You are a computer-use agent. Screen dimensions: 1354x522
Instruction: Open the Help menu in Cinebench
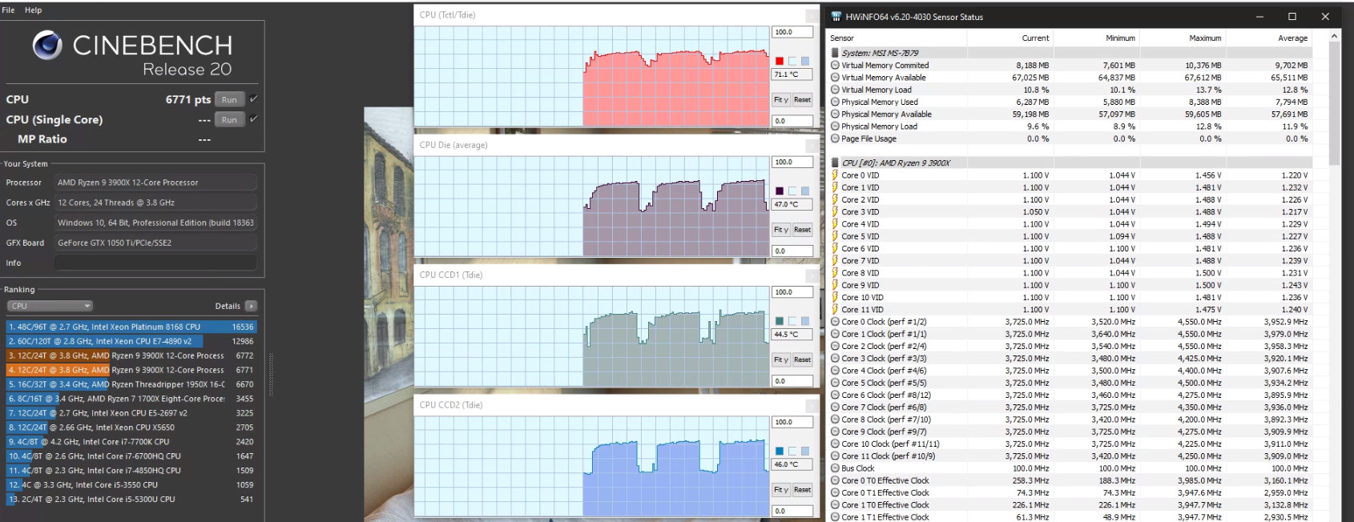pos(33,10)
